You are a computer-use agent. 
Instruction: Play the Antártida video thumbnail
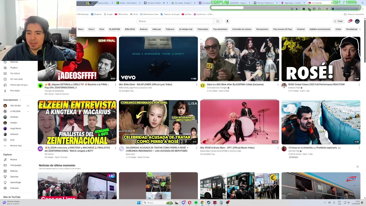coord(321,122)
